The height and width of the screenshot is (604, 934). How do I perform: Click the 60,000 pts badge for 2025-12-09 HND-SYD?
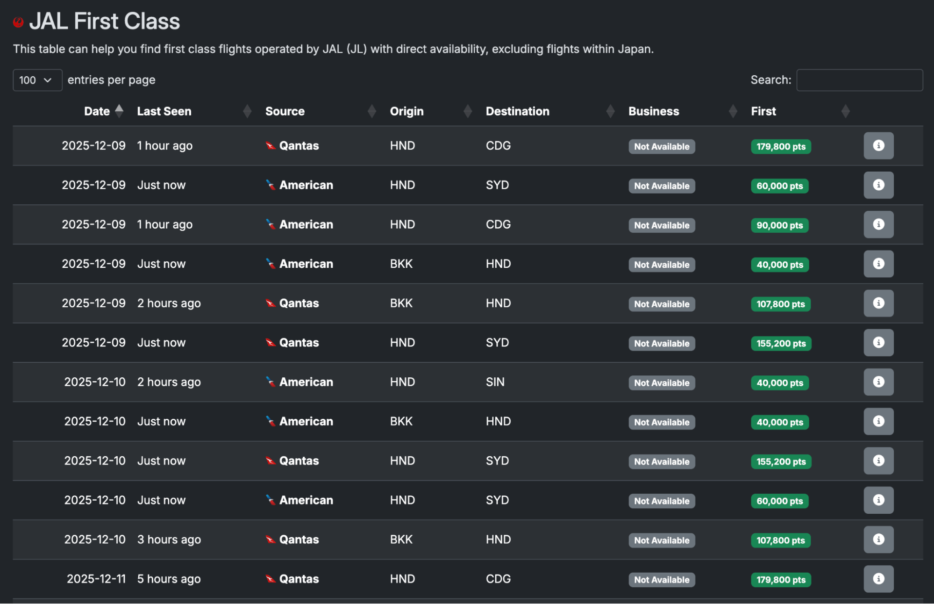click(779, 186)
